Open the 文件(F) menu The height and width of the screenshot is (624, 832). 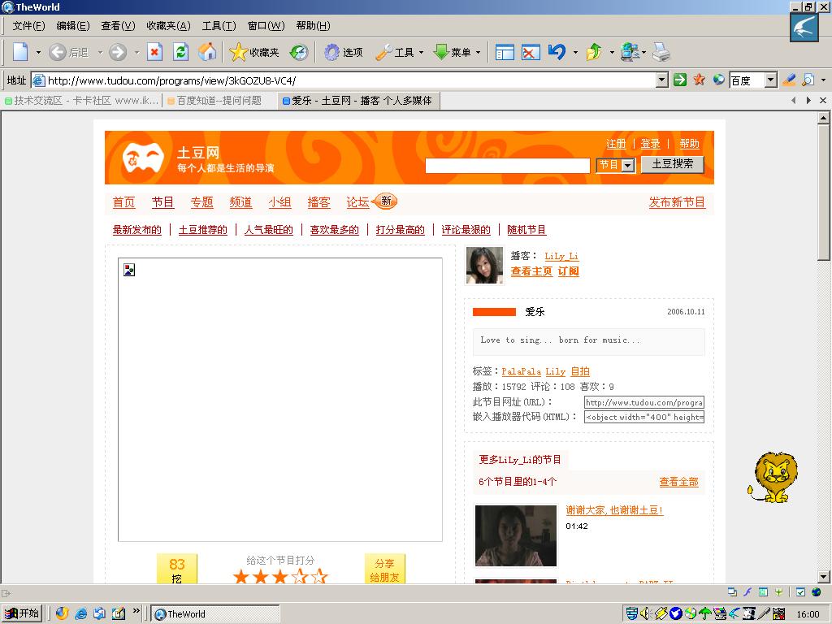[28, 25]
